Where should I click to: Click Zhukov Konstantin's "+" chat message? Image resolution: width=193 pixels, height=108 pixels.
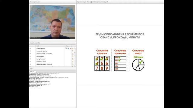40,81
